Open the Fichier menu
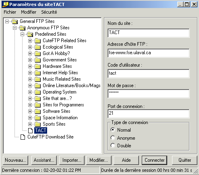The width and height of the screenshot is (199, 175). click(x=10, y=12)
